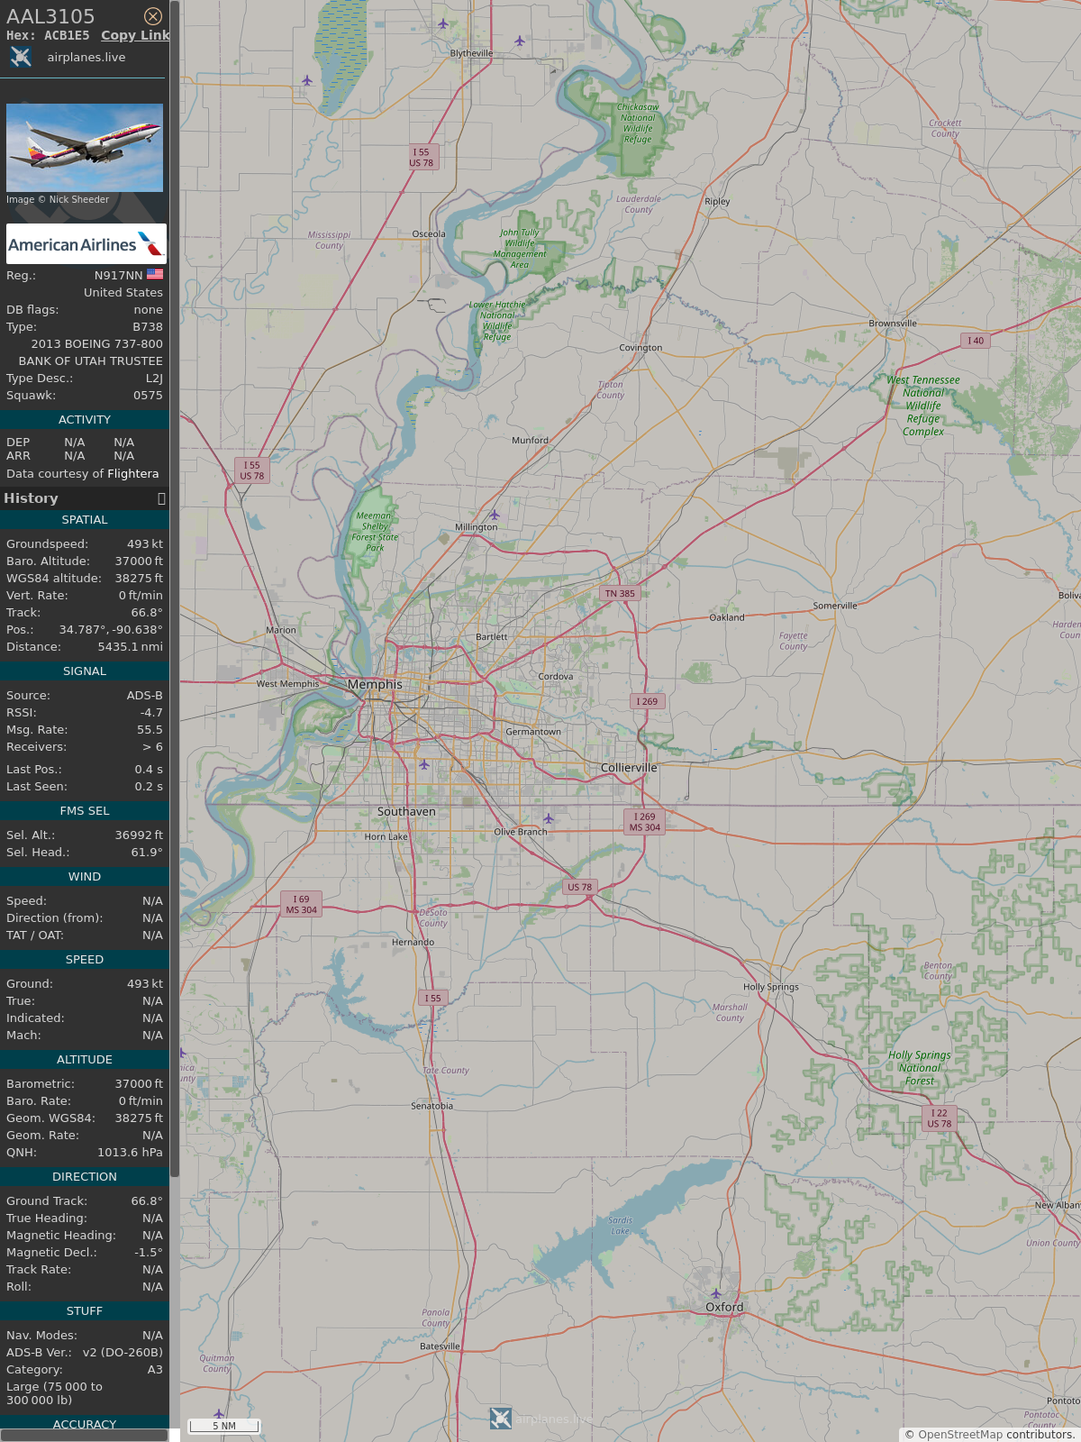This screenshot has height=1442, width=1081.
Task: Click the 5 NM map scale bar
Action: pos(224,1426)
